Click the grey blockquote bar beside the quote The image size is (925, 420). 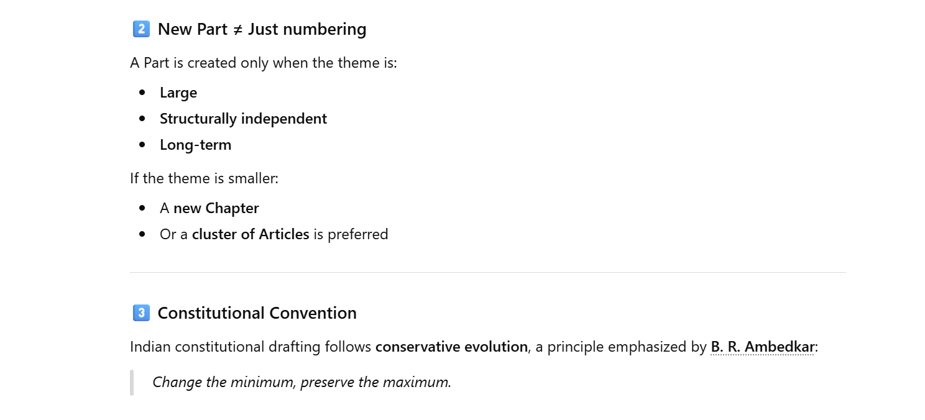(132, 382)
